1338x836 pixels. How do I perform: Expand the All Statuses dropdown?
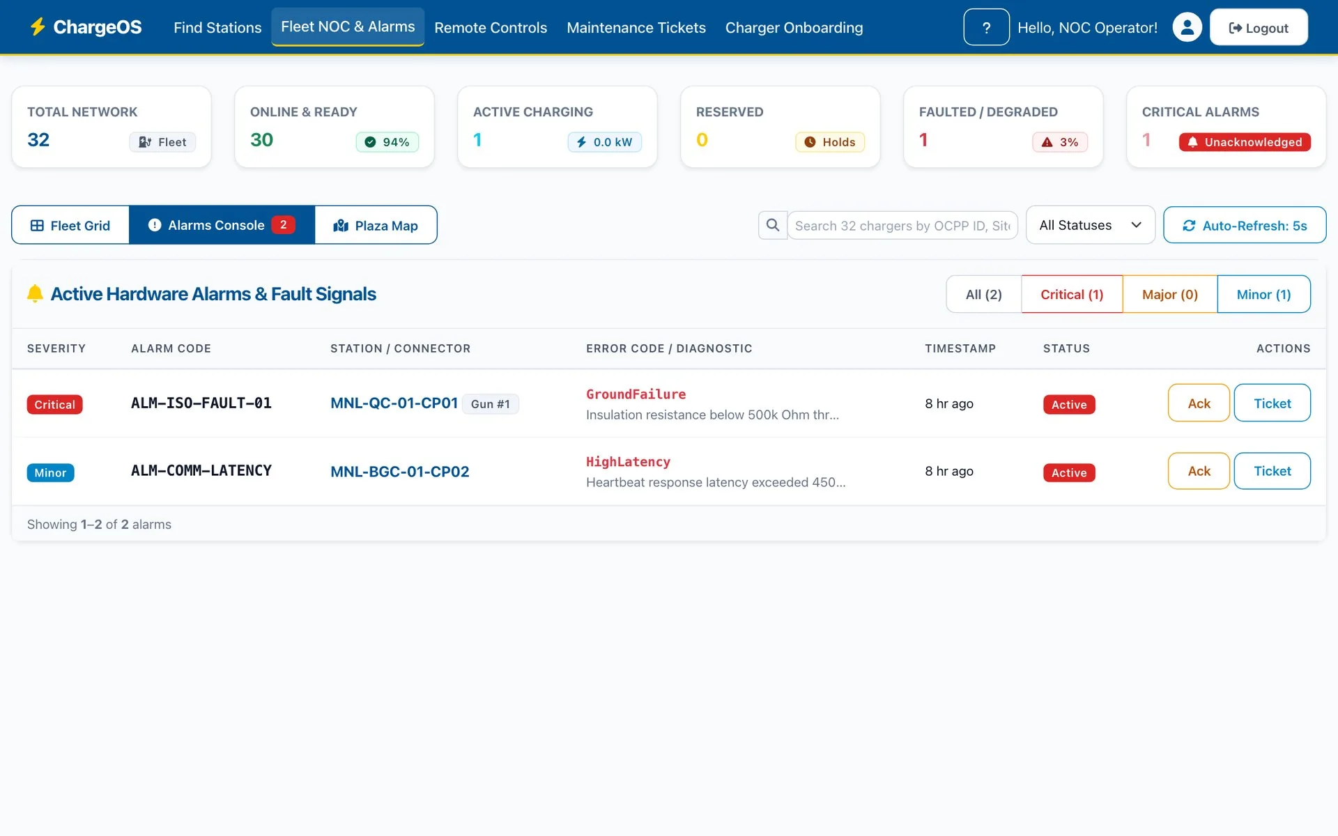pyautogui.click(x=1090, y=225)
